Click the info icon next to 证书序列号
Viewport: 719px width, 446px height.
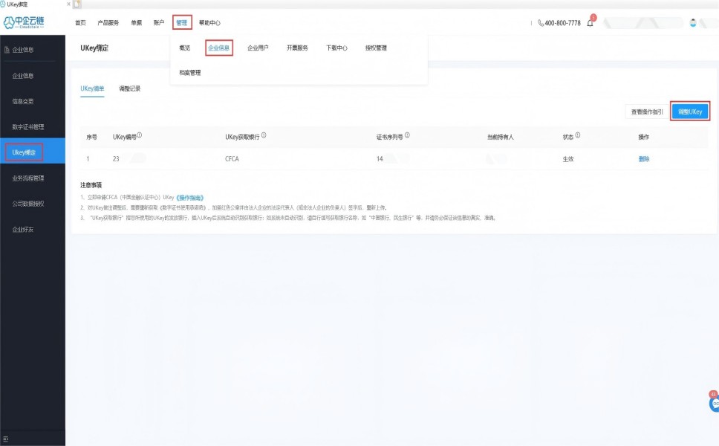coord(409,136)
